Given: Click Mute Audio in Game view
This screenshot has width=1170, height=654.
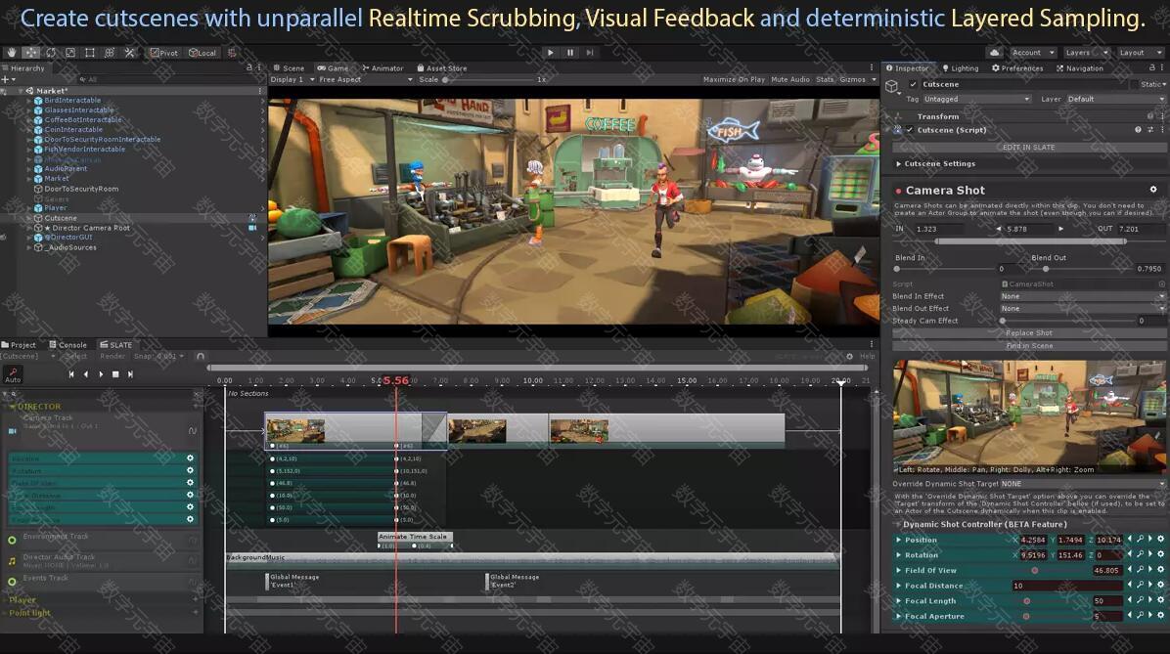Looking at the screenshot, I should (790, 80).
